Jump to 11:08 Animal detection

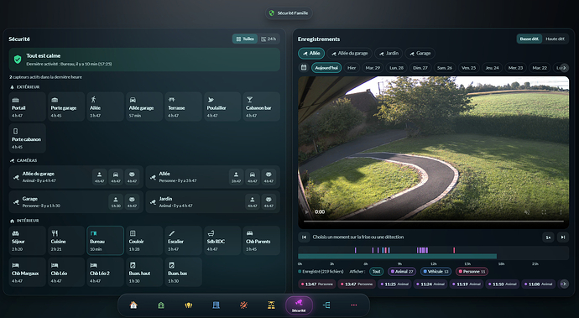(x=538, y=284)
